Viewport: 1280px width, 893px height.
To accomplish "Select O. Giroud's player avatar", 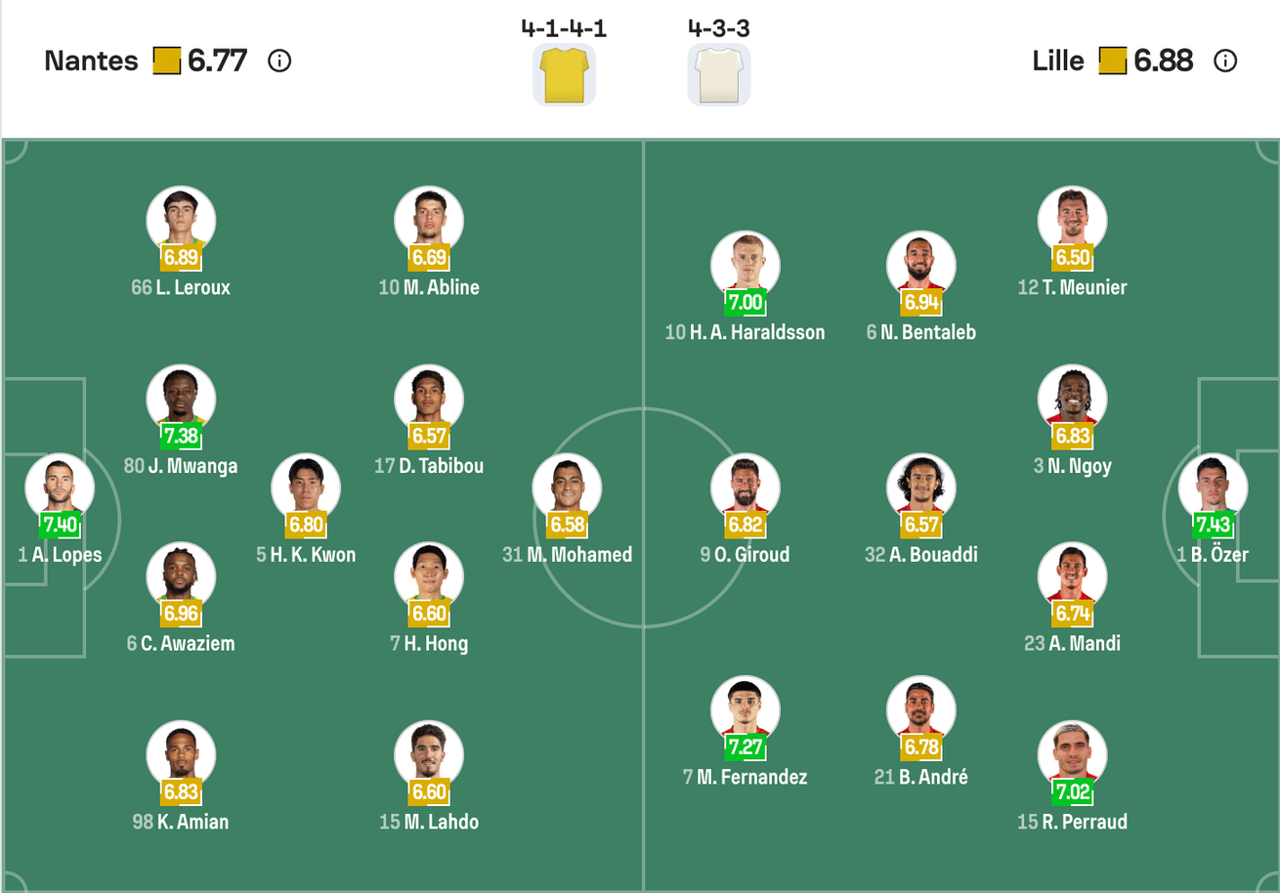I will [746, 487].
